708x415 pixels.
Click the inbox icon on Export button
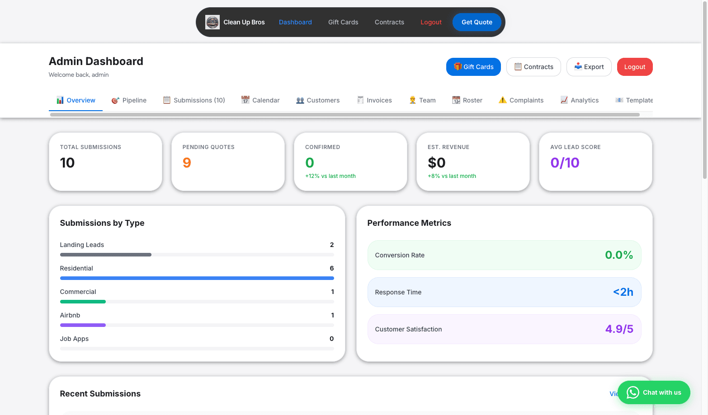point(578,66)
